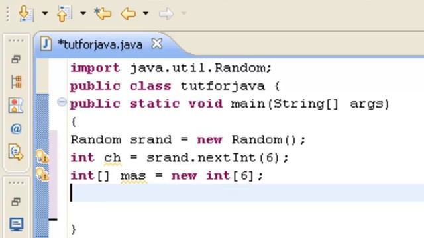Open the Declaration view icon

click(x=16, y=152)
